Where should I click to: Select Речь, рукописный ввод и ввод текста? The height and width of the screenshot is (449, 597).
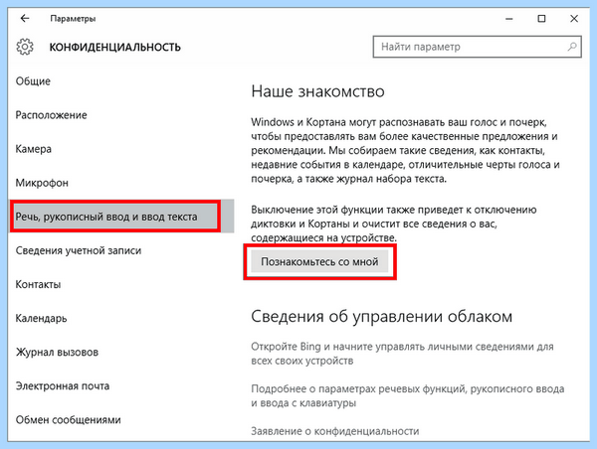[121, 217]
